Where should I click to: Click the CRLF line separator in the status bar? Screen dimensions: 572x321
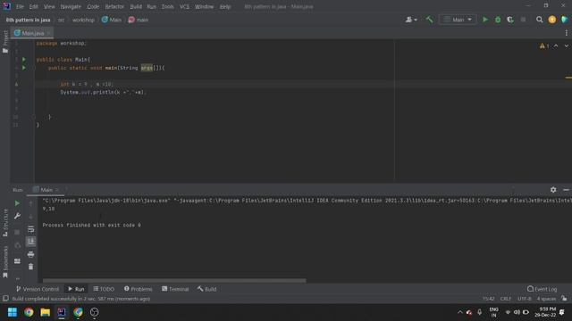coord(505,299)
